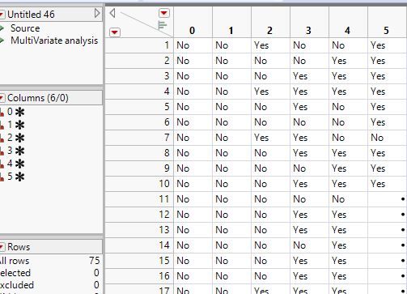Select the MultiVariate analysis script entry
407x294 pixels.
point(54,40)
